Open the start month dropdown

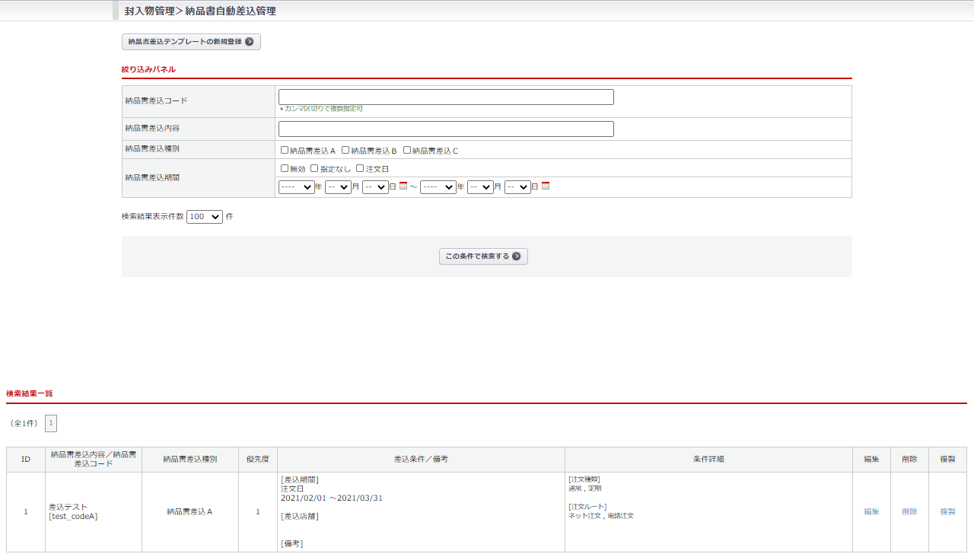[338, 187]
